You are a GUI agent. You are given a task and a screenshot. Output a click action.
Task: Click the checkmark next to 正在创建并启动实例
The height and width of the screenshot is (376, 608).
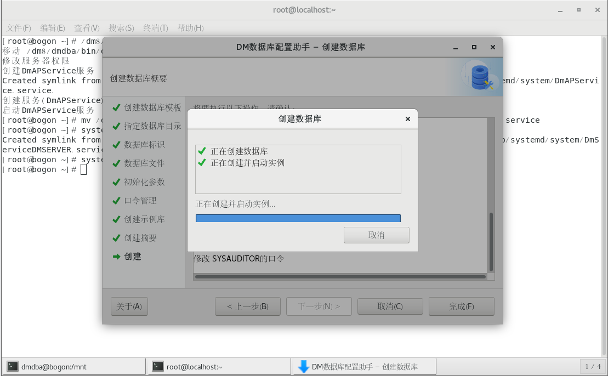pyautogui.click(x=202, y=162)
